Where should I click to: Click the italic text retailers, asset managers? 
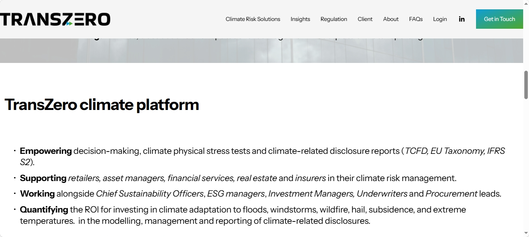(x=117, y=178)
